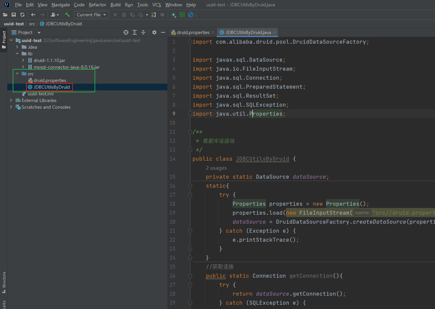The image size is (435, 309).
Task: Click the Open folder icon in toolbar
Action: [x=5, y=15]
